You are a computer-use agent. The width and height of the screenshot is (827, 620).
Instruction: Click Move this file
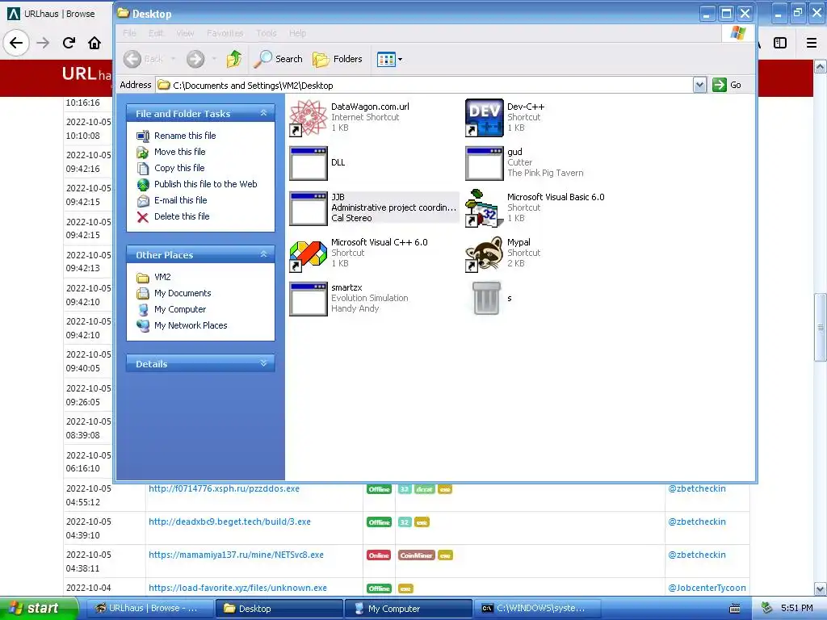tap(171, 152)
